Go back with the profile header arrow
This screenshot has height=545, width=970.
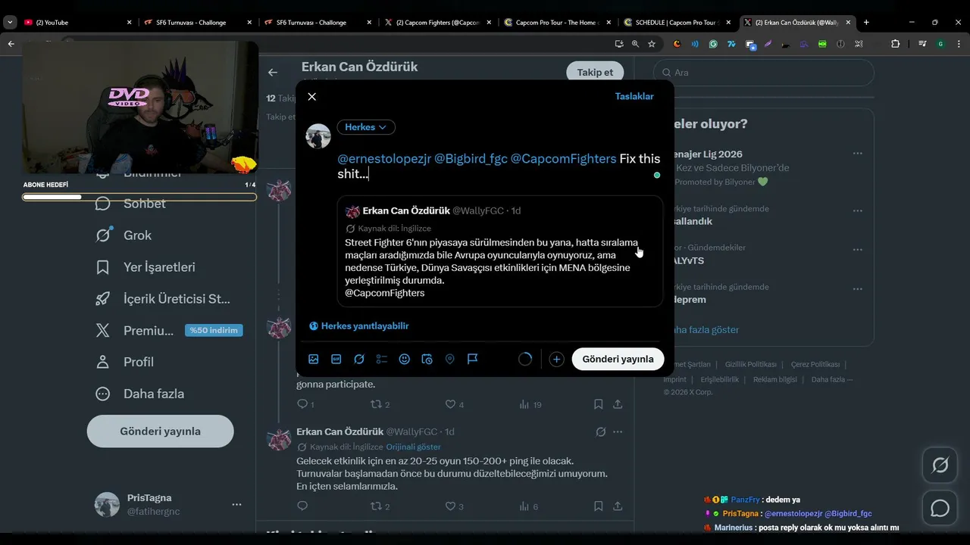point(273,73)
